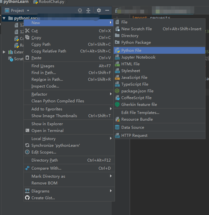Click the Edit Scopes circle icon
This screenshot has height=215, width=209.
(27, 152)
